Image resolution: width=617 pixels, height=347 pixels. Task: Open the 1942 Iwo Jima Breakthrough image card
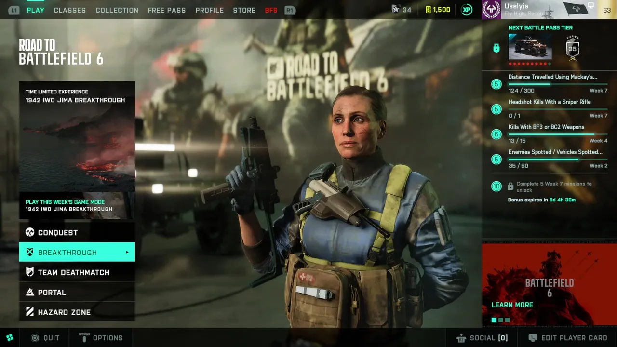tap(77, 136)
